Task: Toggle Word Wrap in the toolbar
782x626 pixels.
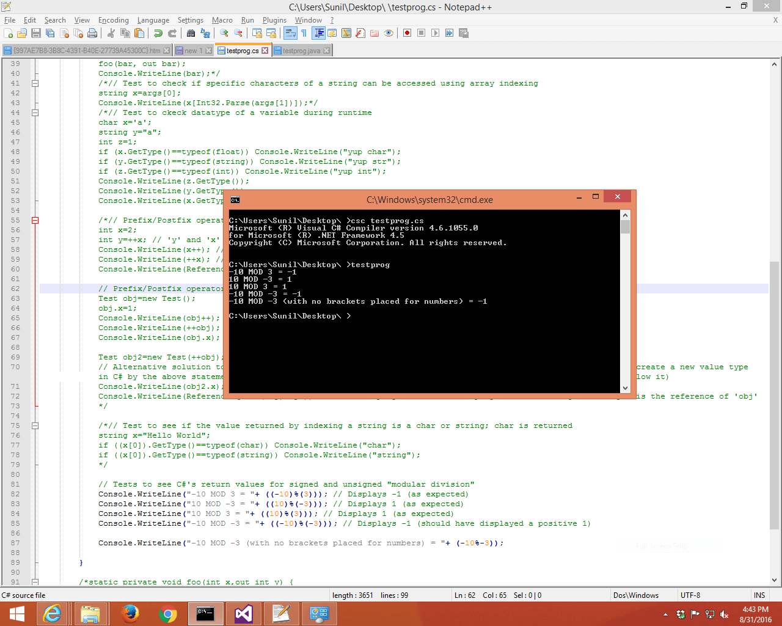Action: [290, 33]
